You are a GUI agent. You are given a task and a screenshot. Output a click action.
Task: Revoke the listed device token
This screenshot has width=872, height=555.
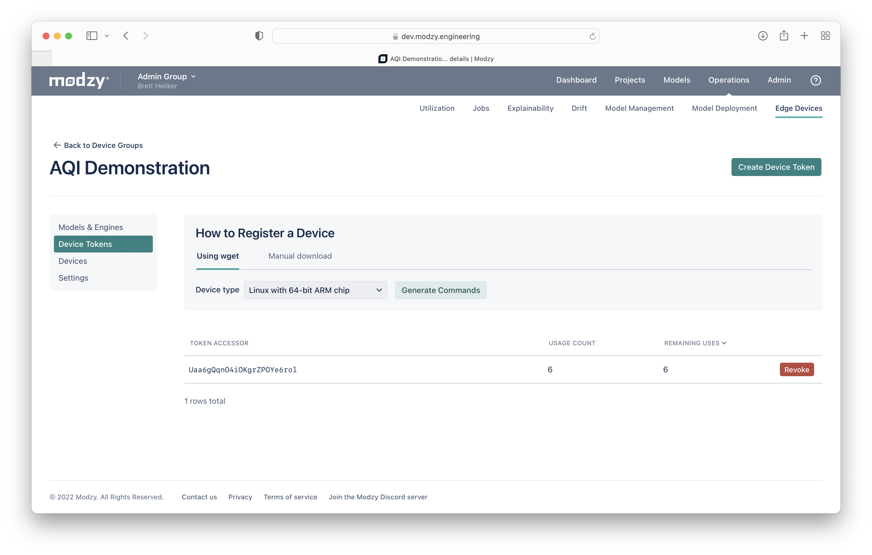tap(796, 369)
